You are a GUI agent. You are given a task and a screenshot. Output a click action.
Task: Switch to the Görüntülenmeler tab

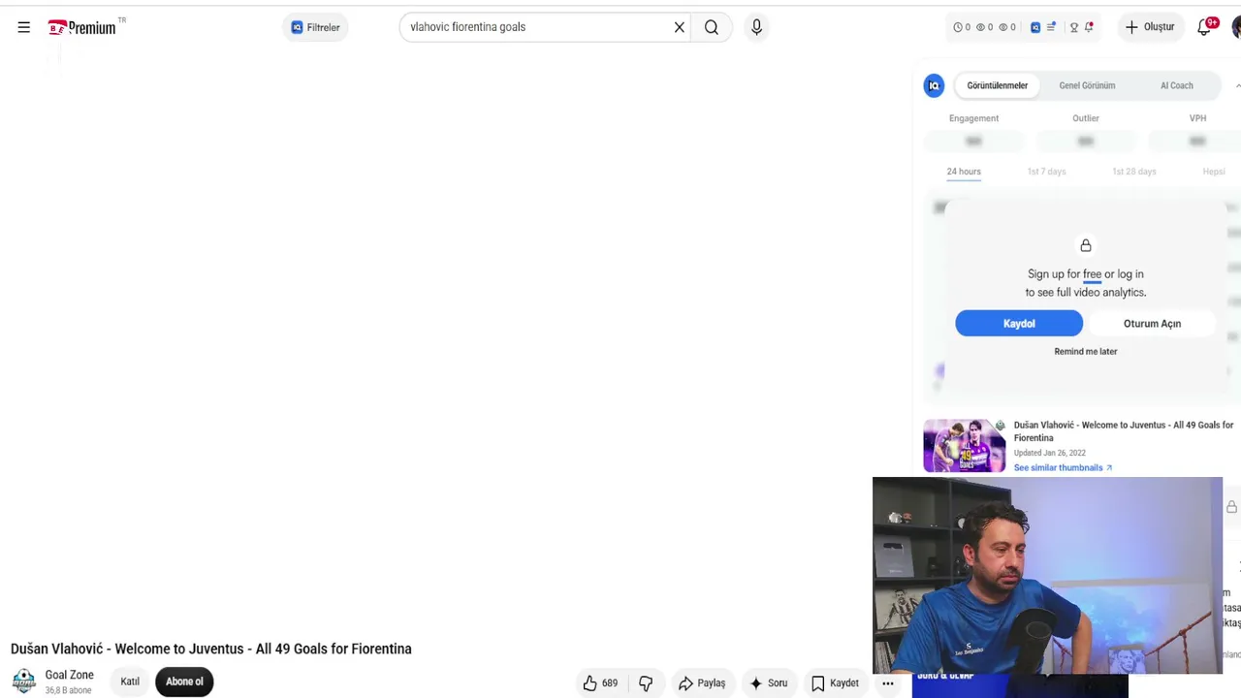pyautogui.click(x=997, y=85)
